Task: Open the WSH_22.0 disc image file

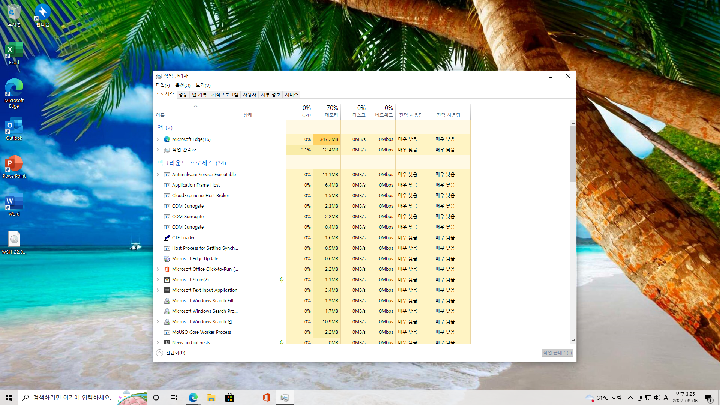Action: click(14, 243)
